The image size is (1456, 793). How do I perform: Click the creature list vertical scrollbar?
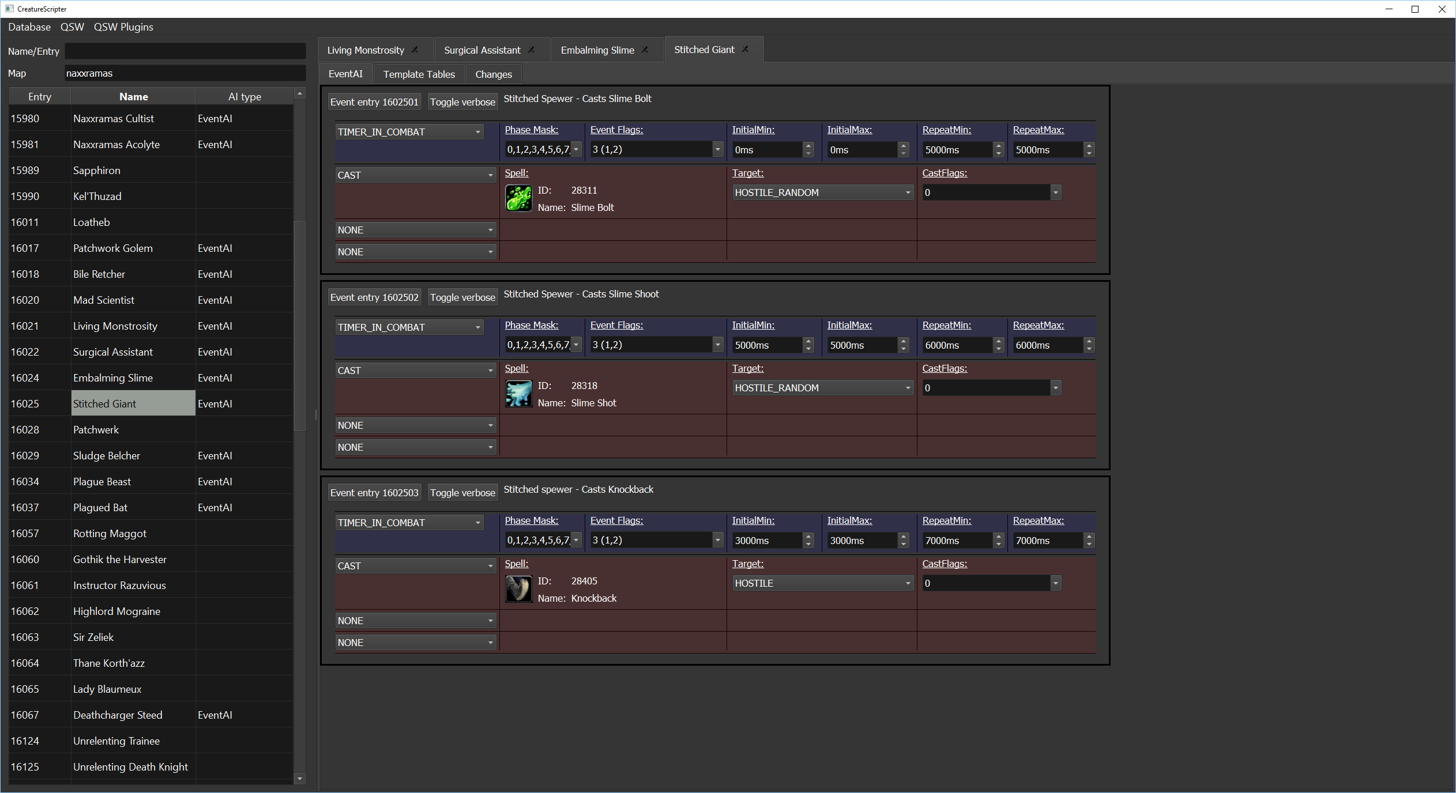click(299, 326)
